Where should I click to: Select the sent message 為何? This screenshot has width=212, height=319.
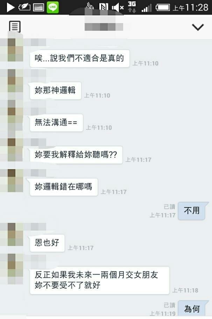point(192,309)
